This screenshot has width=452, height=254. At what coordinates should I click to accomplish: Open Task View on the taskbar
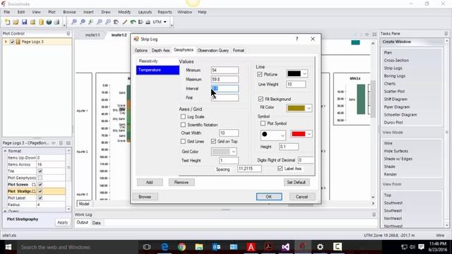(147, 247)
